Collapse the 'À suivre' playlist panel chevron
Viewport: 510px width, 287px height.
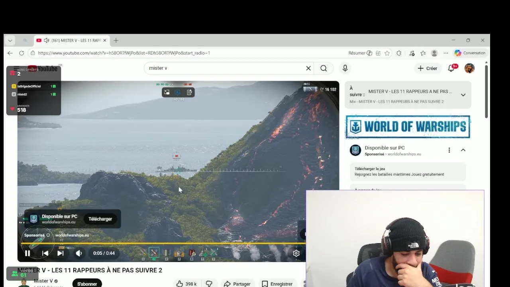click(x=463, y=95)
